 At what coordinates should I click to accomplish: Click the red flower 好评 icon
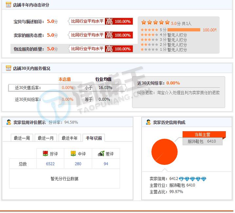(45, 154)
